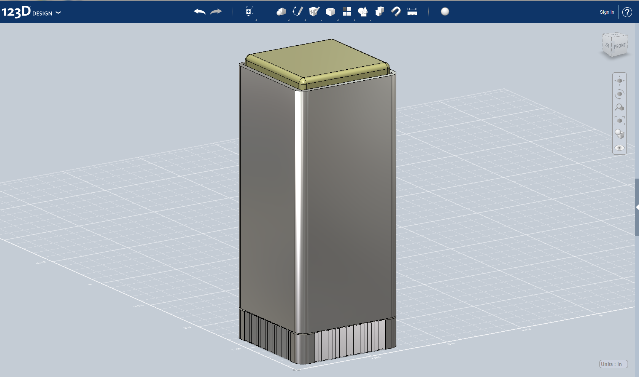Toggle Fit view in navigation sidebar
Screen dimensions: 639x377
(620, 121)
